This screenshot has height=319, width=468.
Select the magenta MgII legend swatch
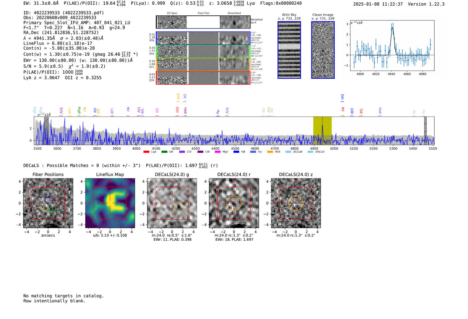(x=218, y=152)
